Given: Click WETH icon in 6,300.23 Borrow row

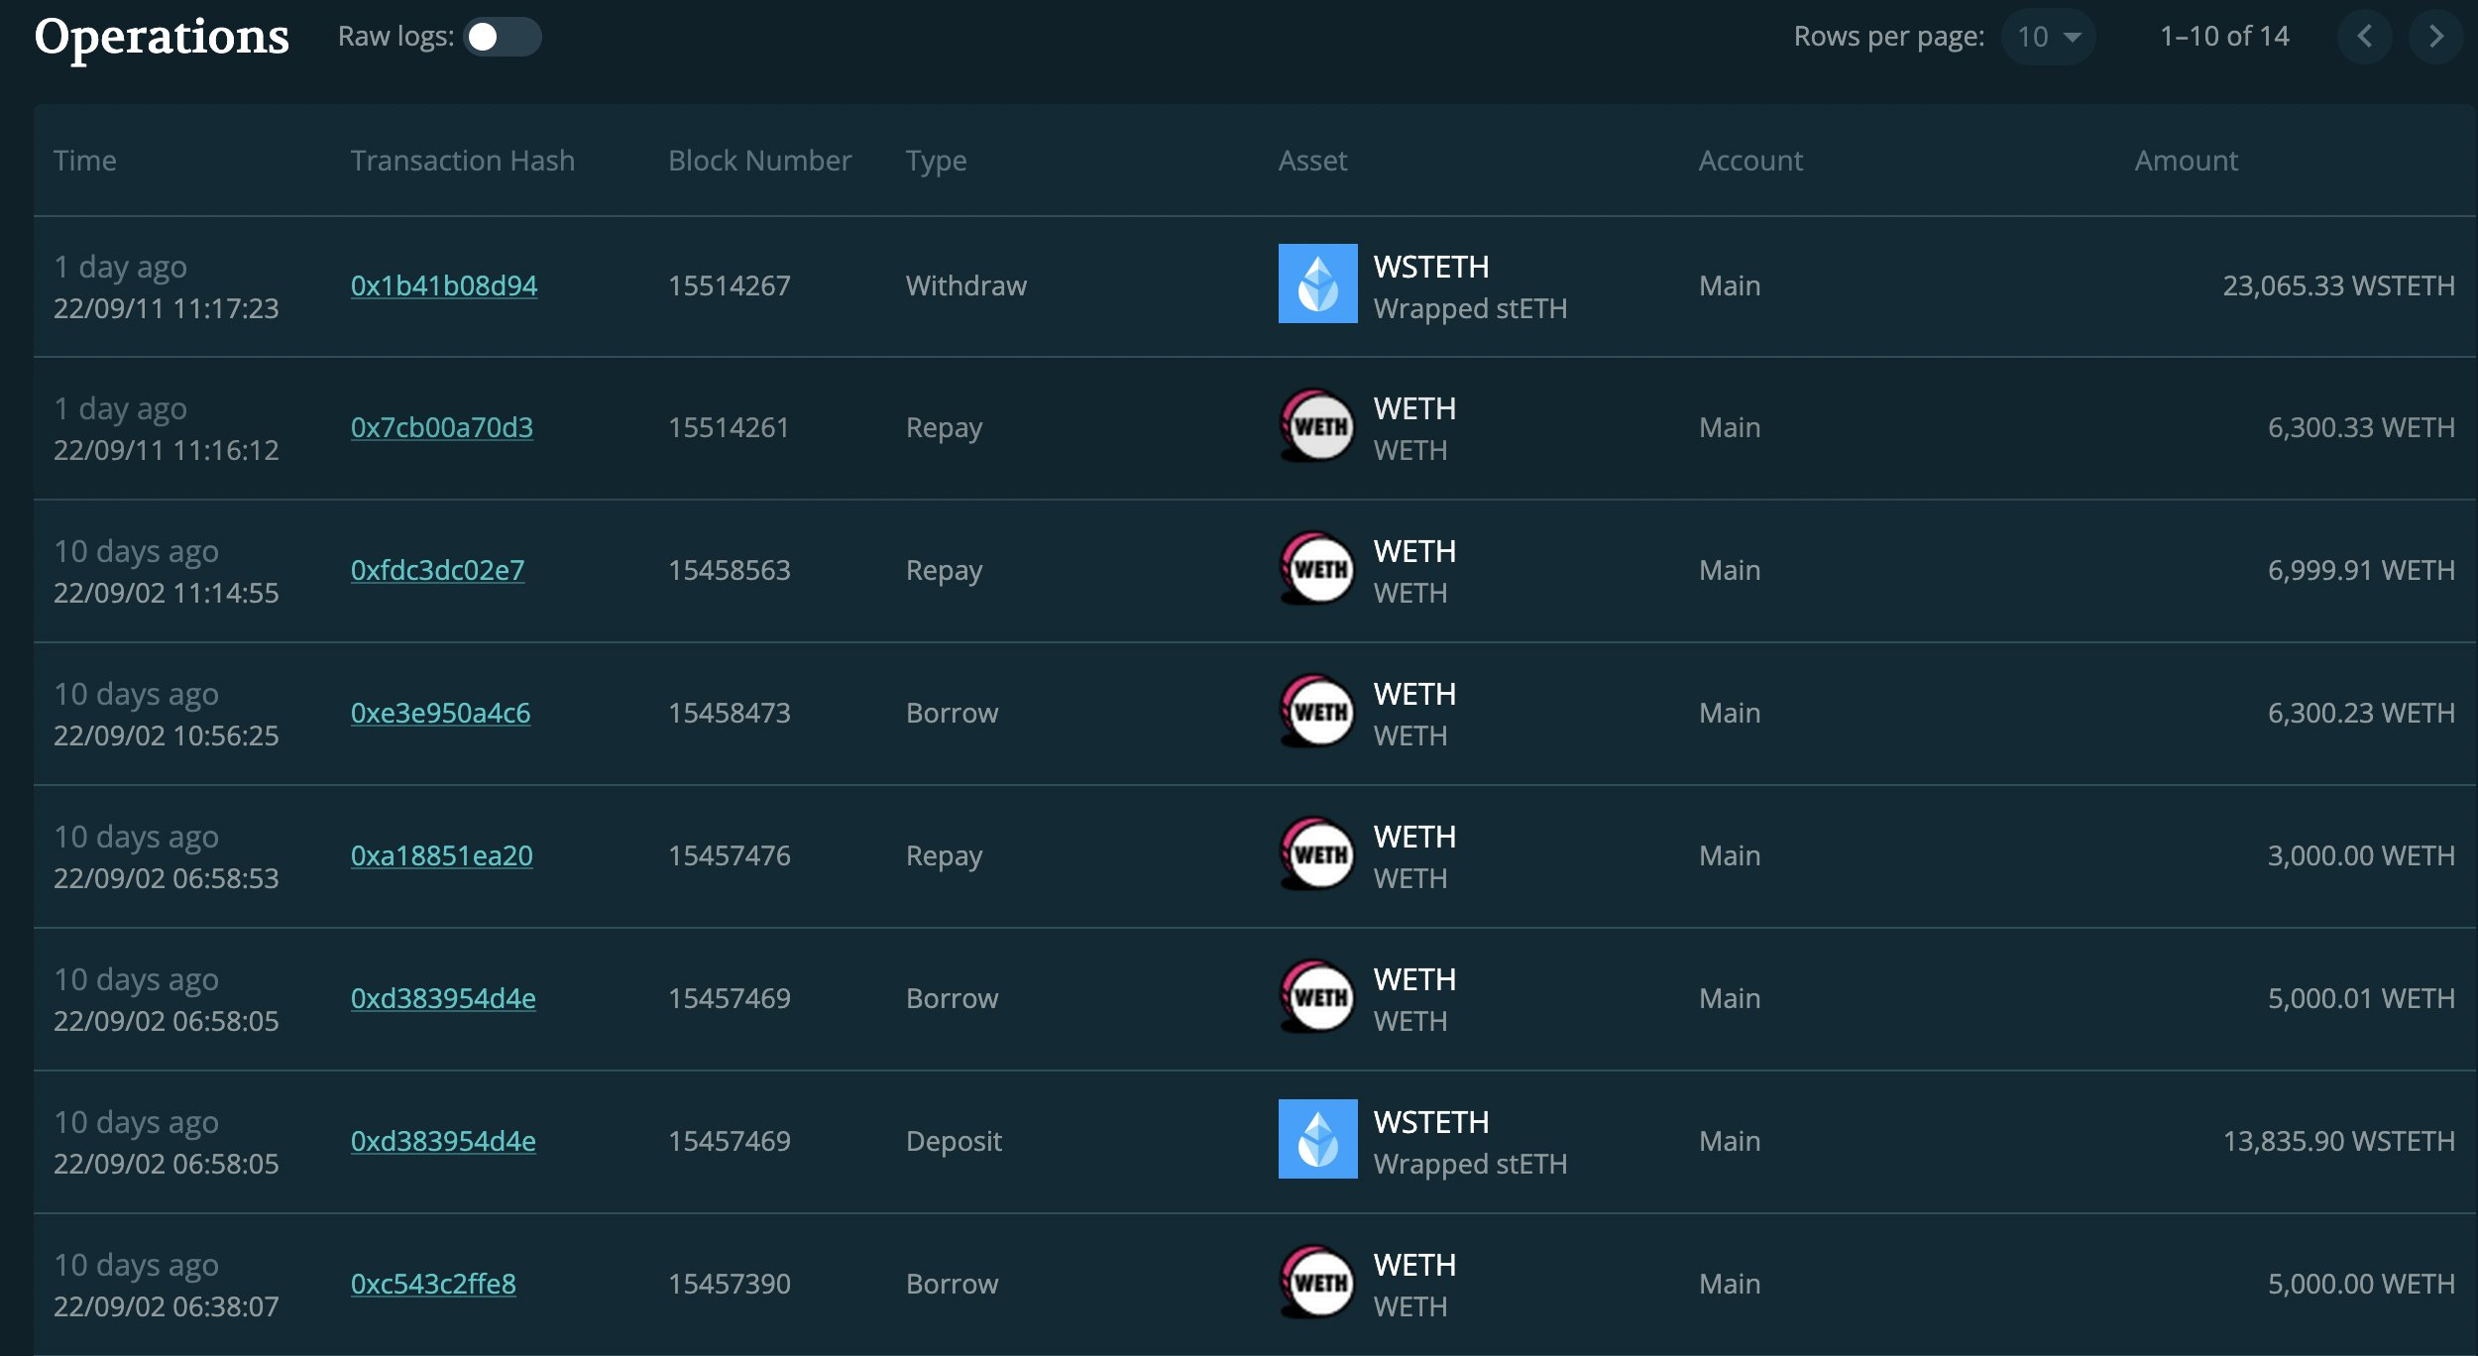Looking at the screenshot, I should click(1317, 712).
